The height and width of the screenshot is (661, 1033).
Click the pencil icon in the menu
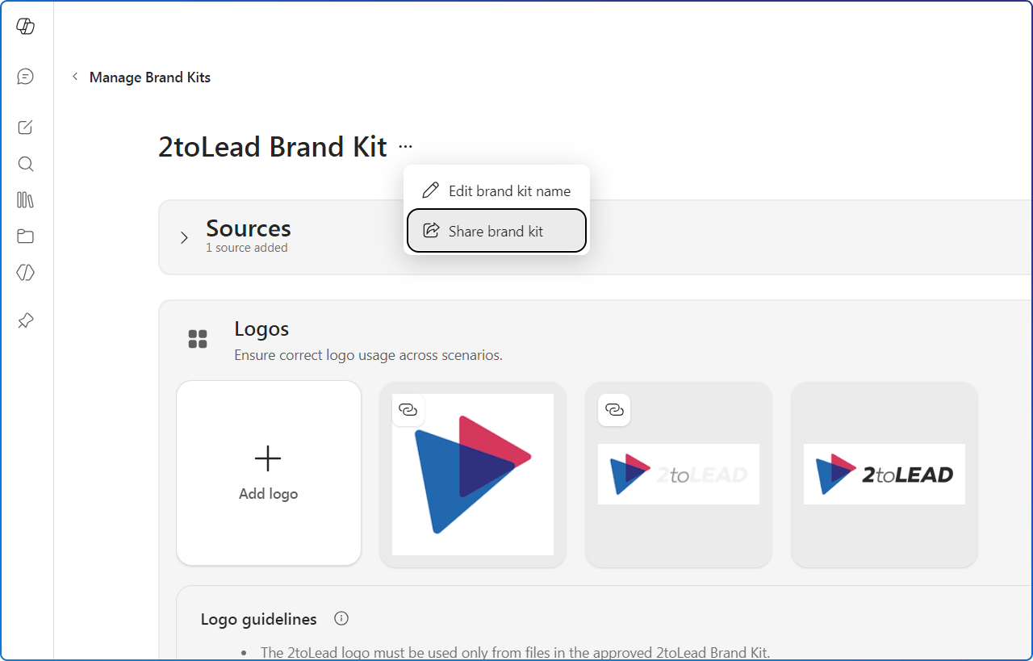[x=431, y=190]
